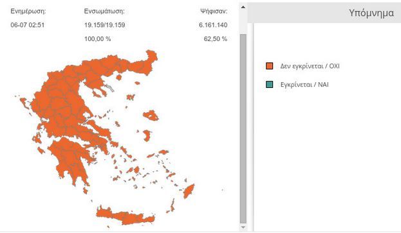Image resolution: width=401 pixels, height=233 pixels.
Task: Select the Evros region in northeast Greece
Action: click(x=151, y=60)
